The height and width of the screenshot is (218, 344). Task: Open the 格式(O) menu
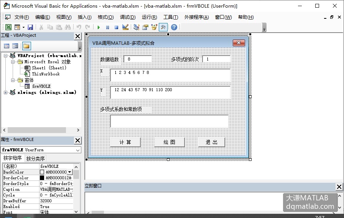105,17
